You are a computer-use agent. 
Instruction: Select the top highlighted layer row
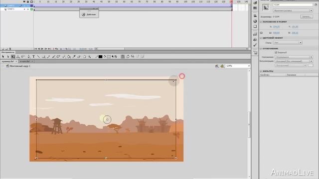tap(17, 5)
